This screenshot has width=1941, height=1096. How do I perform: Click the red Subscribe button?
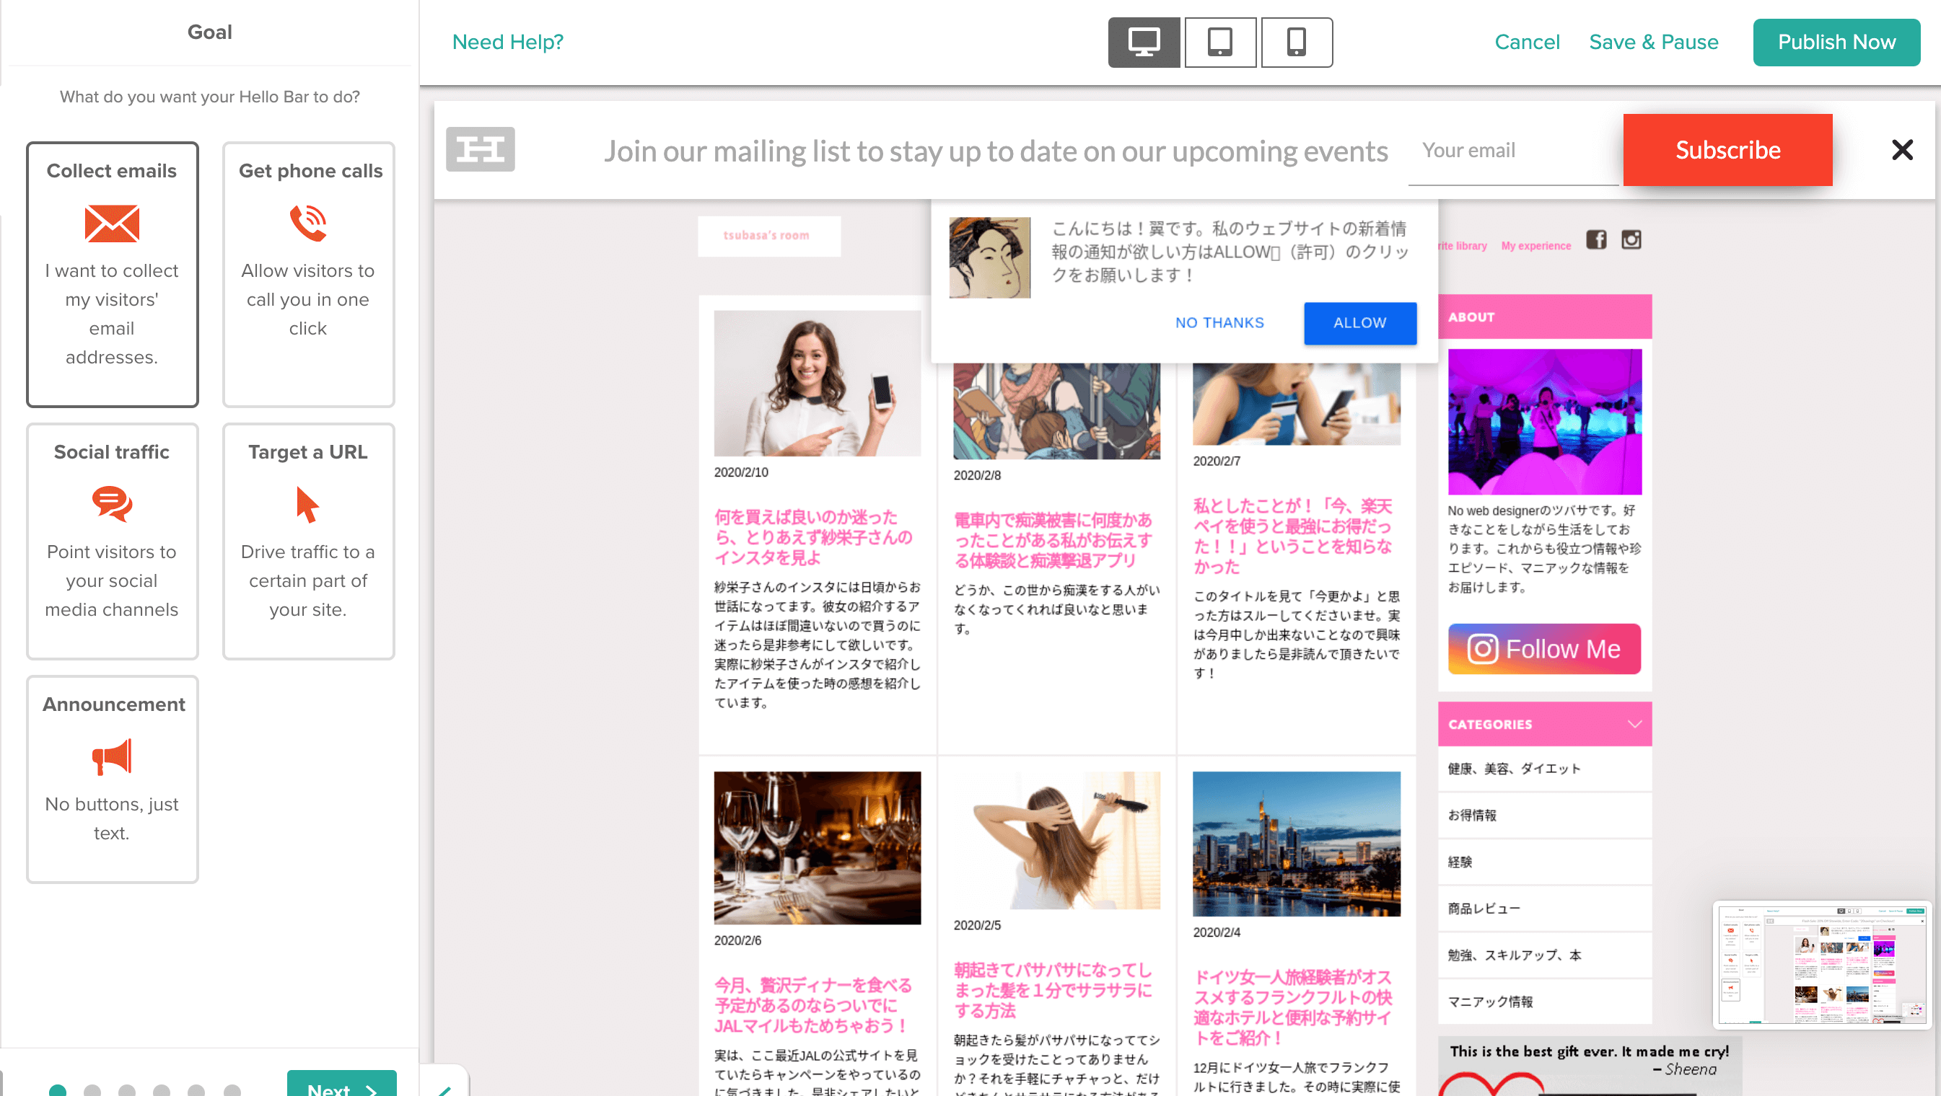pos(1727,150)
